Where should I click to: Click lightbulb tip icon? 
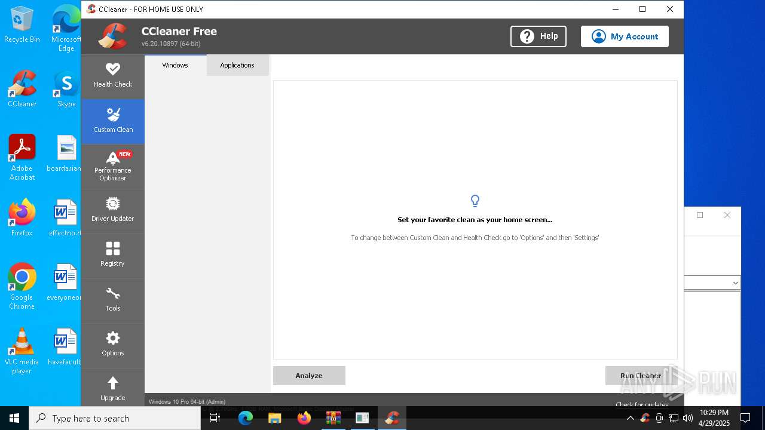[475, 201]
